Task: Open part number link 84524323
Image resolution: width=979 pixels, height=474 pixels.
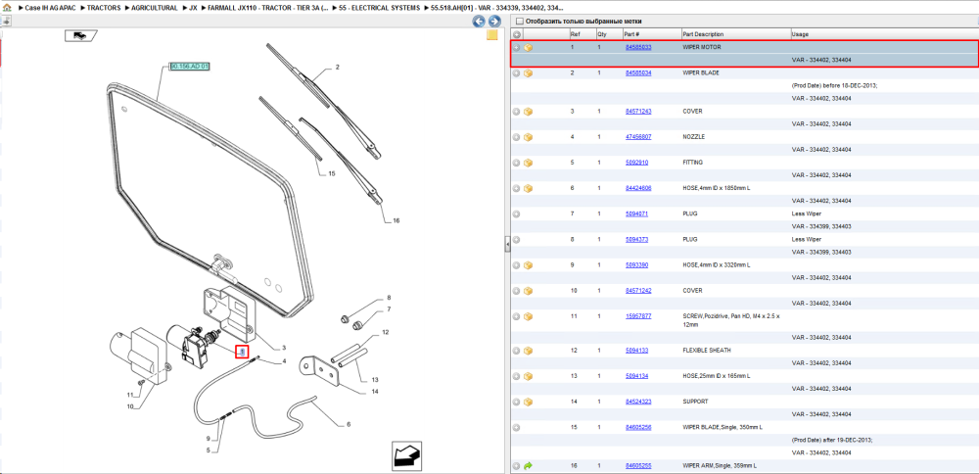Action: [x=638, y=403]
